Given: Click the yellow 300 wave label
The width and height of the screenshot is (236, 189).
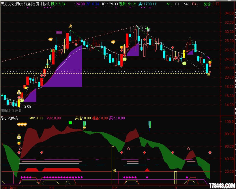Looking at the screenshot, I should coord(47,66).
